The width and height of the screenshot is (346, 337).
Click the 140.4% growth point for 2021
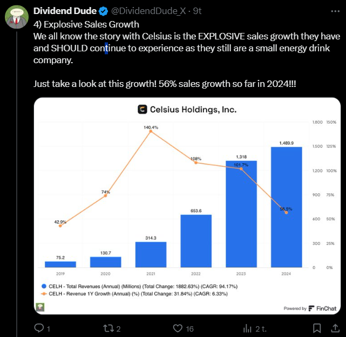point(151,131)
